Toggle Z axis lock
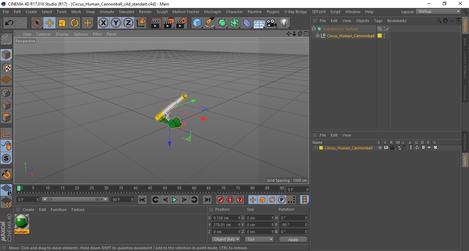This screenshot has width=469, height=251. [x=128, y=23]
